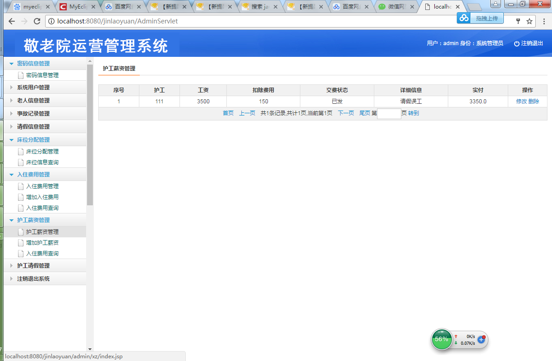552x361 pixels.
Task: Click the sidebar scrollbar up arrow
Action: (x=90, y=60)
